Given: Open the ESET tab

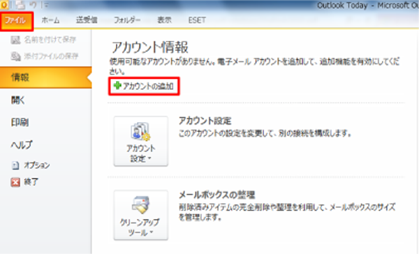Looking at the screenshot, I should pyautogui.click(x=197, y=20).
